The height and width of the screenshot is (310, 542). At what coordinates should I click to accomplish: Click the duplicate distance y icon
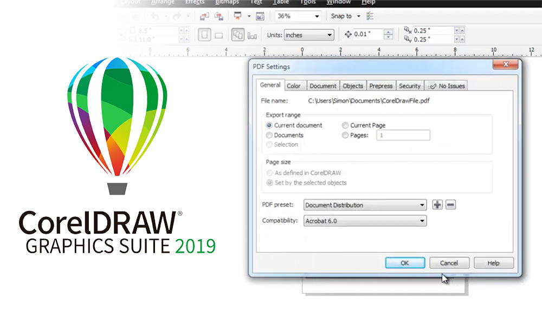tap(408, 39)
